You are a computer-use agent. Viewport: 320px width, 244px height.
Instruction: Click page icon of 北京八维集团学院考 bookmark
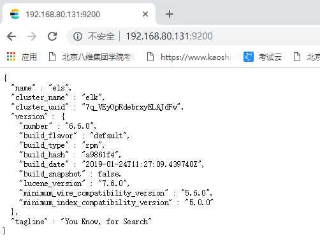[52, 57]
